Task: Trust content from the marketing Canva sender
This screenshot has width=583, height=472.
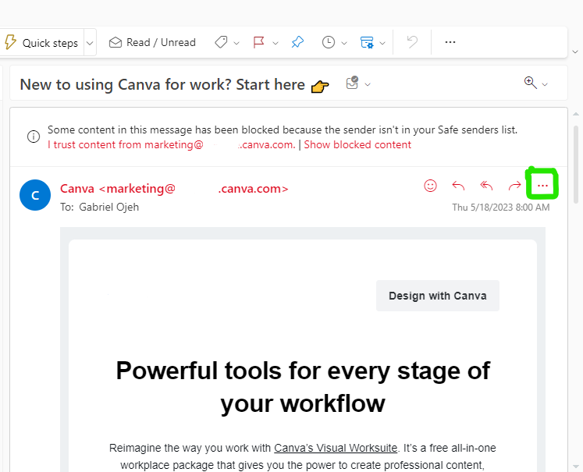Action: coord(171,144)
